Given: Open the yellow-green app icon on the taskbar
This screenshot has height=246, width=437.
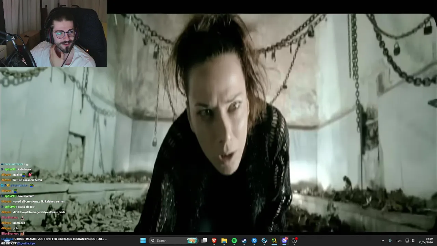Looking at the screenshot, I should [x=274, y=241].
